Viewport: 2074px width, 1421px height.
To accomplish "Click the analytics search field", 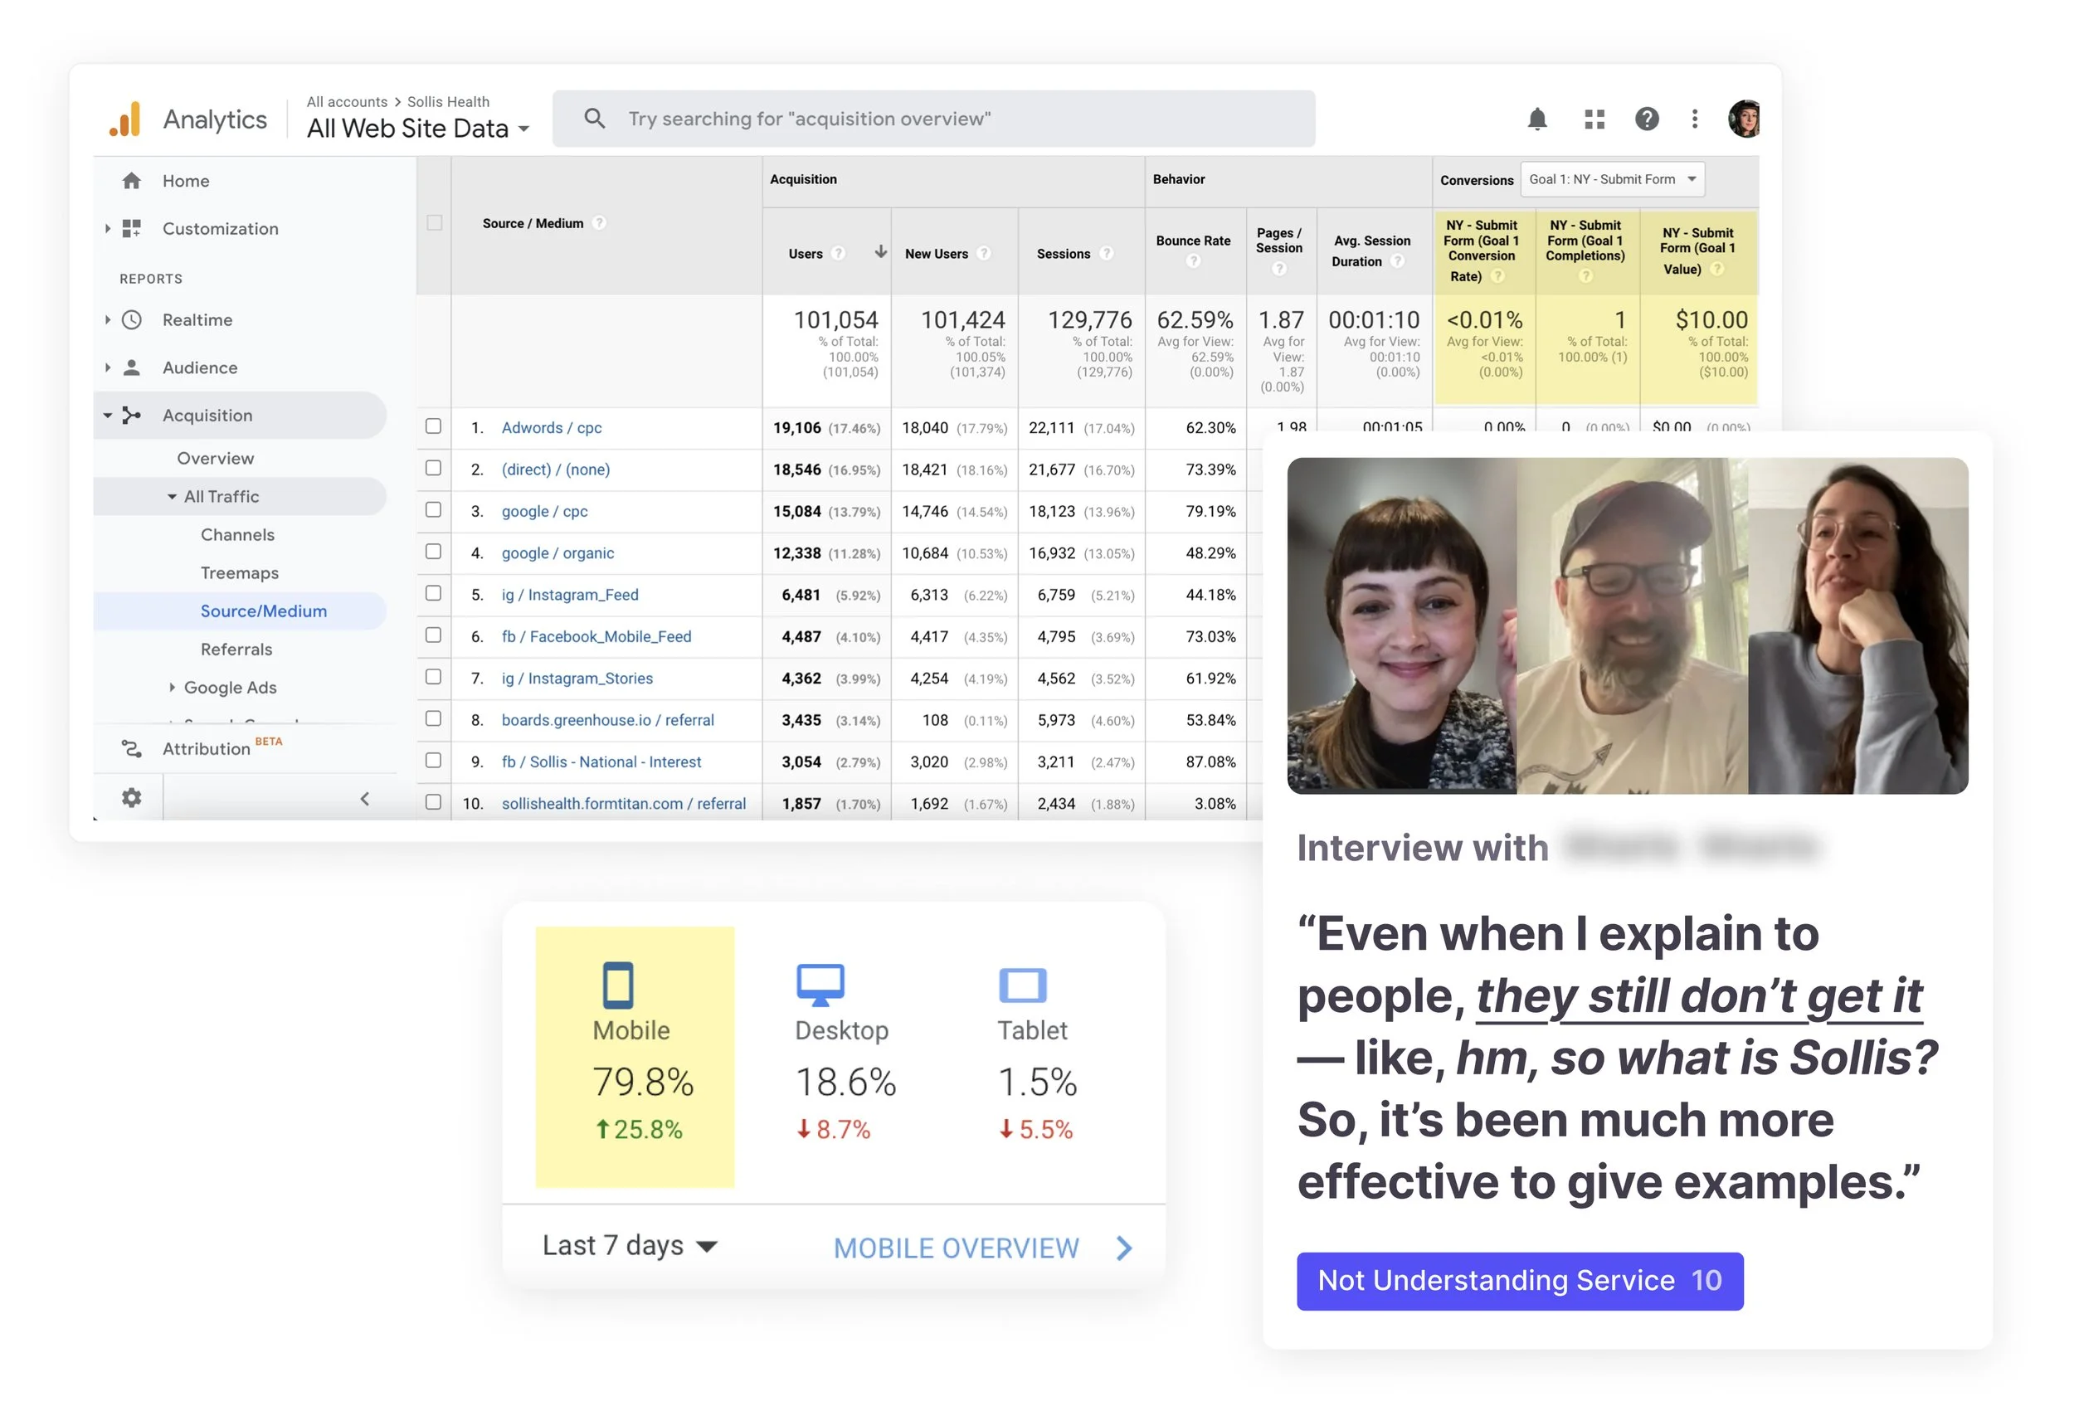I will point(932,119).
